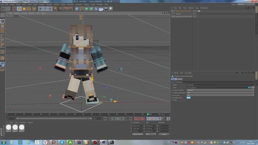This screenshot has width=258, height=145.
Task: Expand the first object in Object Manager
Action: coord(172,11)
